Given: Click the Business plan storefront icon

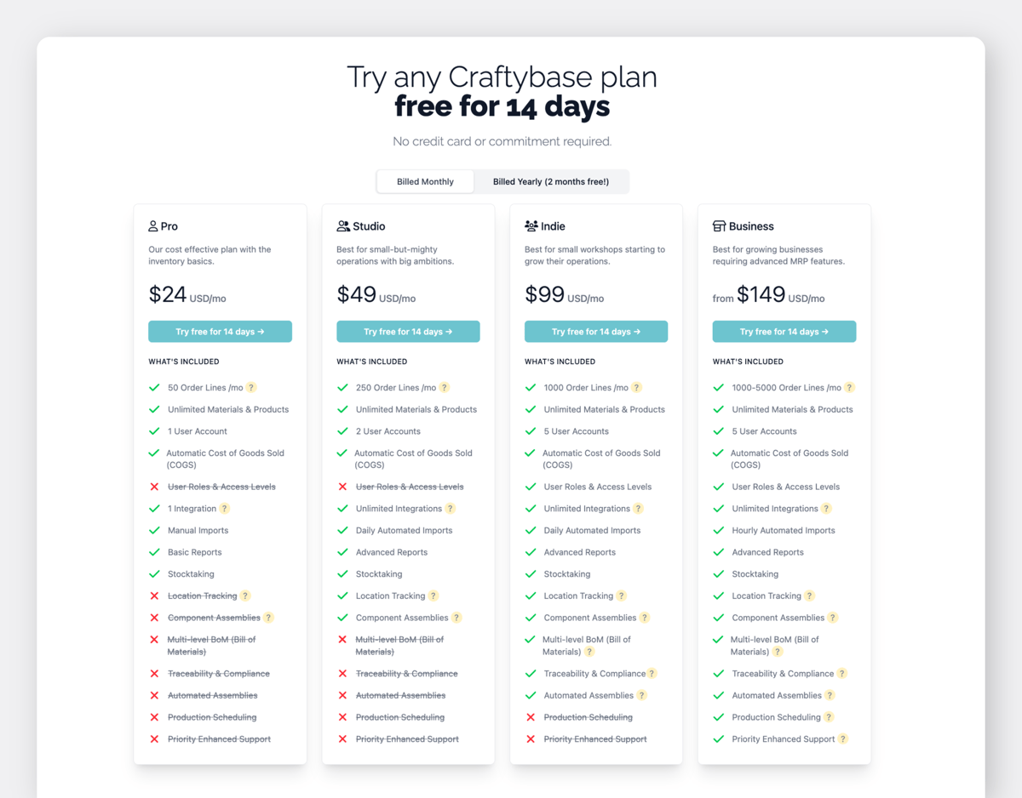Looking at the screenshot, I should click(x=720, y=226).
